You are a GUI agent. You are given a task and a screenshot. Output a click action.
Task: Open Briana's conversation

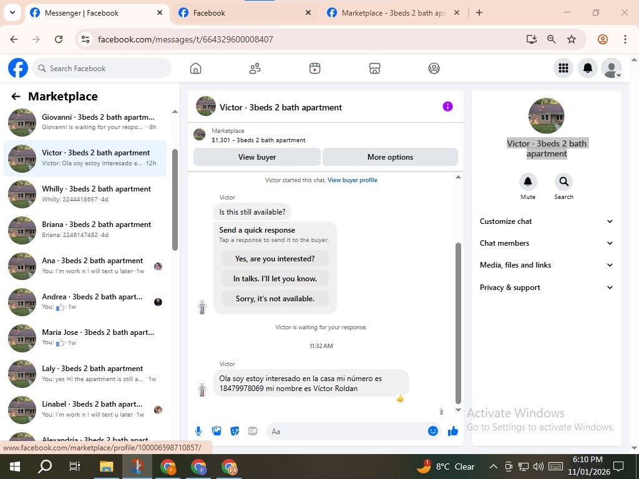click(85, 230)
